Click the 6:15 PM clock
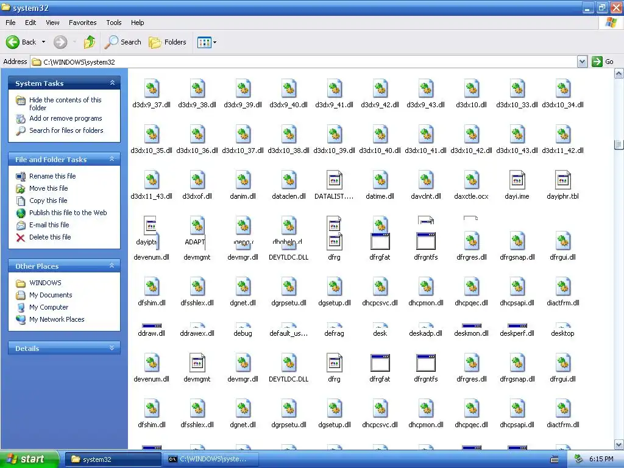The width and height of the screenshot is (624, 468). pyautogui.click(x=601, y=459)
